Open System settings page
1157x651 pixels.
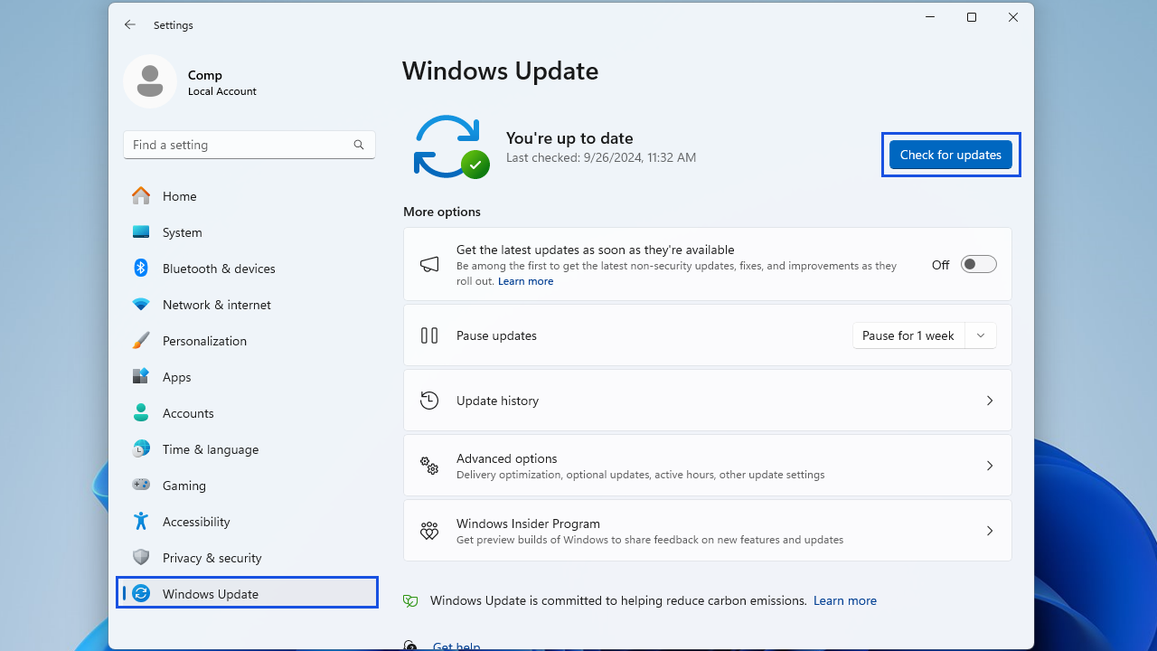click(x=248, y=232)
